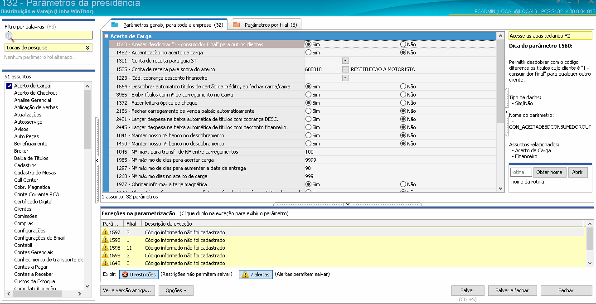Select Baixa de Títulos subject
596x304 pixels.
(x=31, y=158)
